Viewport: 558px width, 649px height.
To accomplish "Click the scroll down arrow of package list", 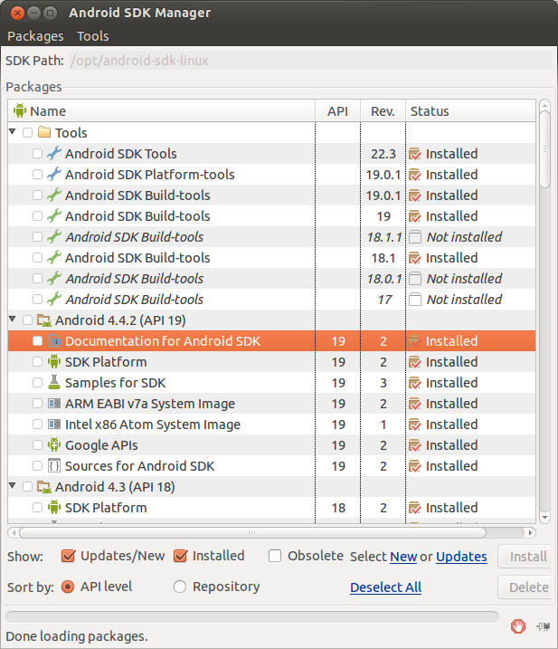I will click(x=544, y=517).
